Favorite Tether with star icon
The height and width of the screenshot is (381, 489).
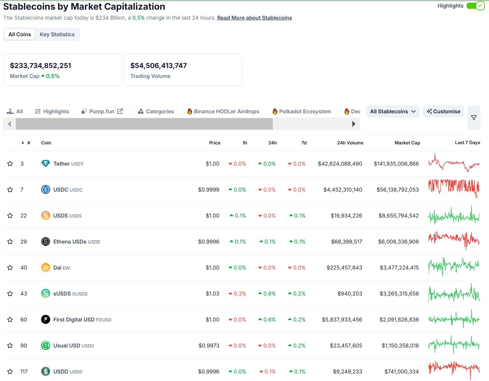coord(10,164)
